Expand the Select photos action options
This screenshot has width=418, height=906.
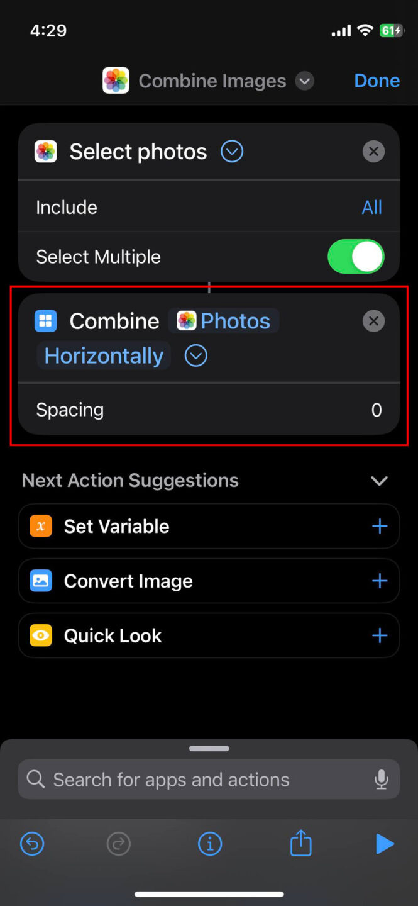click(x=231, y=151)
